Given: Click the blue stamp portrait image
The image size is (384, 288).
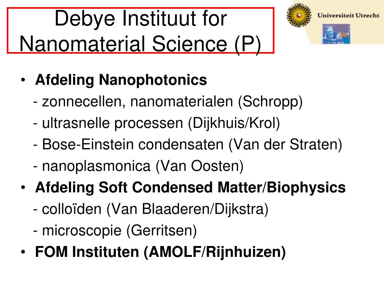Looking at the screenshot, I should (x=336, y=34).
